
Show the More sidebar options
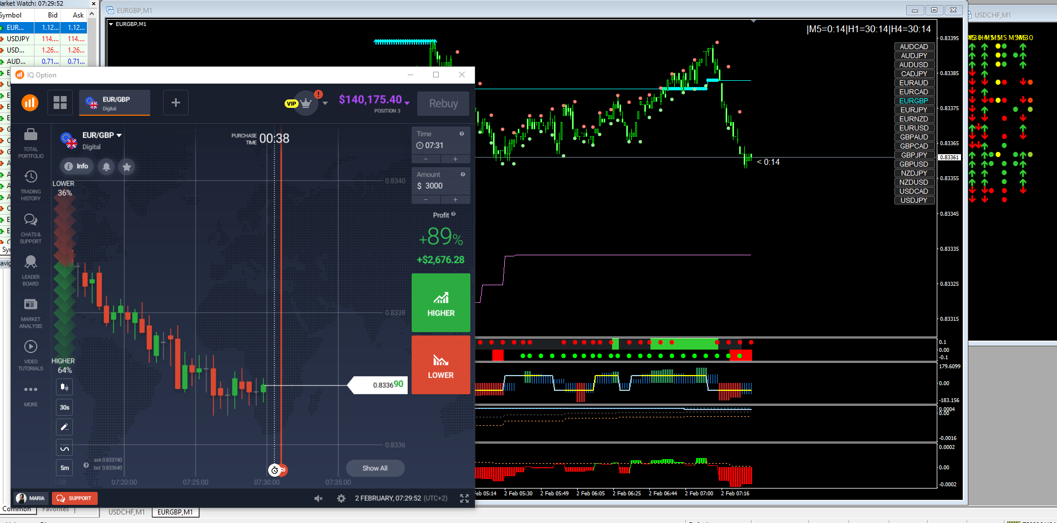[31, 395]
